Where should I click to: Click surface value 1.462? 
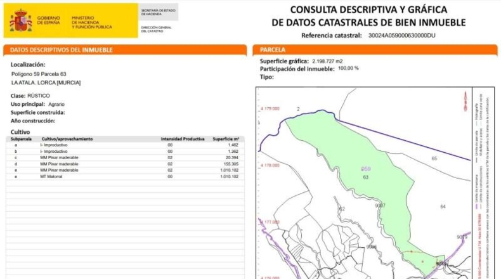[233, 145]
